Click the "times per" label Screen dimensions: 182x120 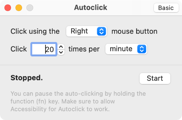[84, 49]
